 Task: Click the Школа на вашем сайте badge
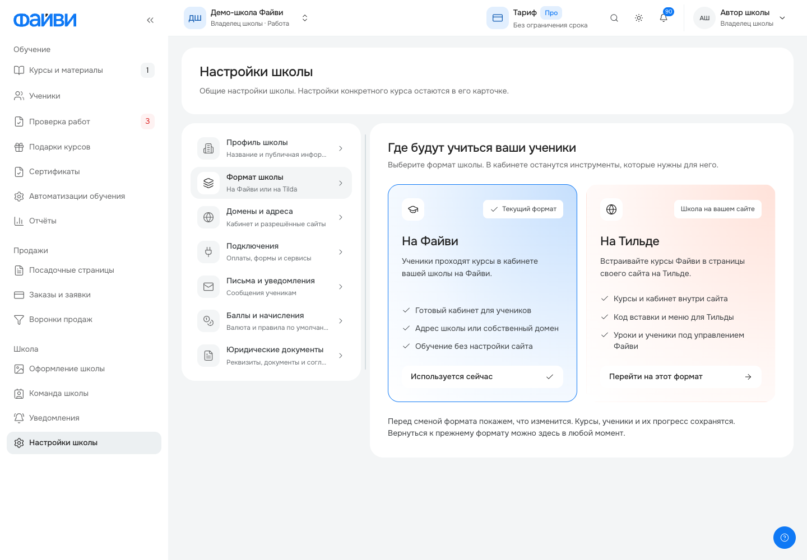tap(717, 209)
